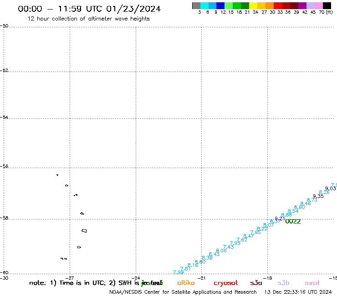Click the -54 latitude axis label
The width and height of the screenshot is (337, 296).
(x=4, y=117)
